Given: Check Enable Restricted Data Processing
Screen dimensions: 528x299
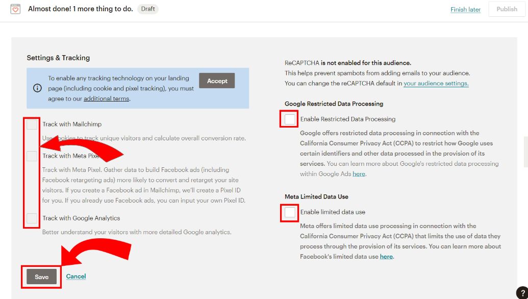Looking at the screenshot, I should pyautogui.click(x=290, y=119).
